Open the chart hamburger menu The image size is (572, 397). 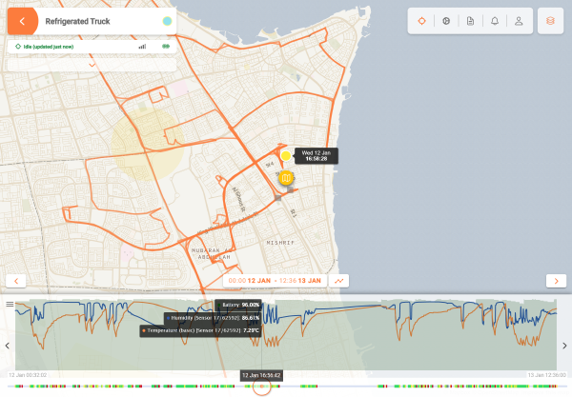(x=10, y=304)
